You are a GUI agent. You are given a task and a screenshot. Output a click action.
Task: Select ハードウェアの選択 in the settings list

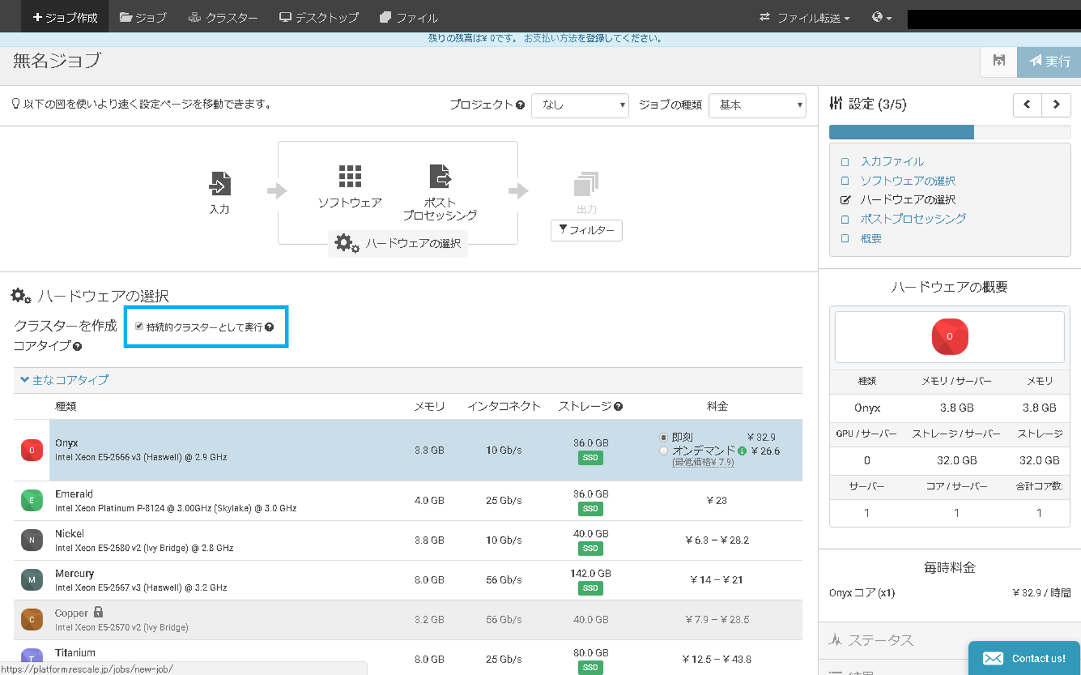click(x=908, y=199)
